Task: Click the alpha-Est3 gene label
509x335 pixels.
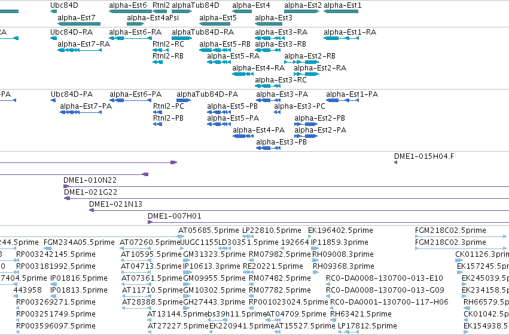Action: click(x=274, y=17)
